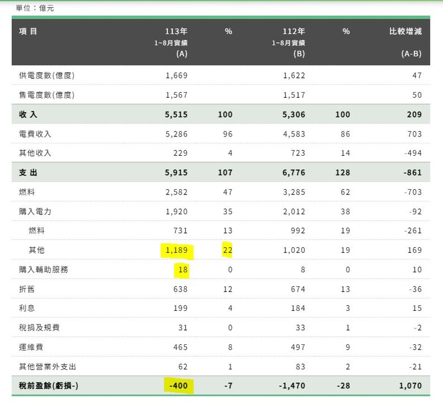Viewport: 443px width, 404px height.
Task: Select highlighted loss value -400
Action: 178,386
